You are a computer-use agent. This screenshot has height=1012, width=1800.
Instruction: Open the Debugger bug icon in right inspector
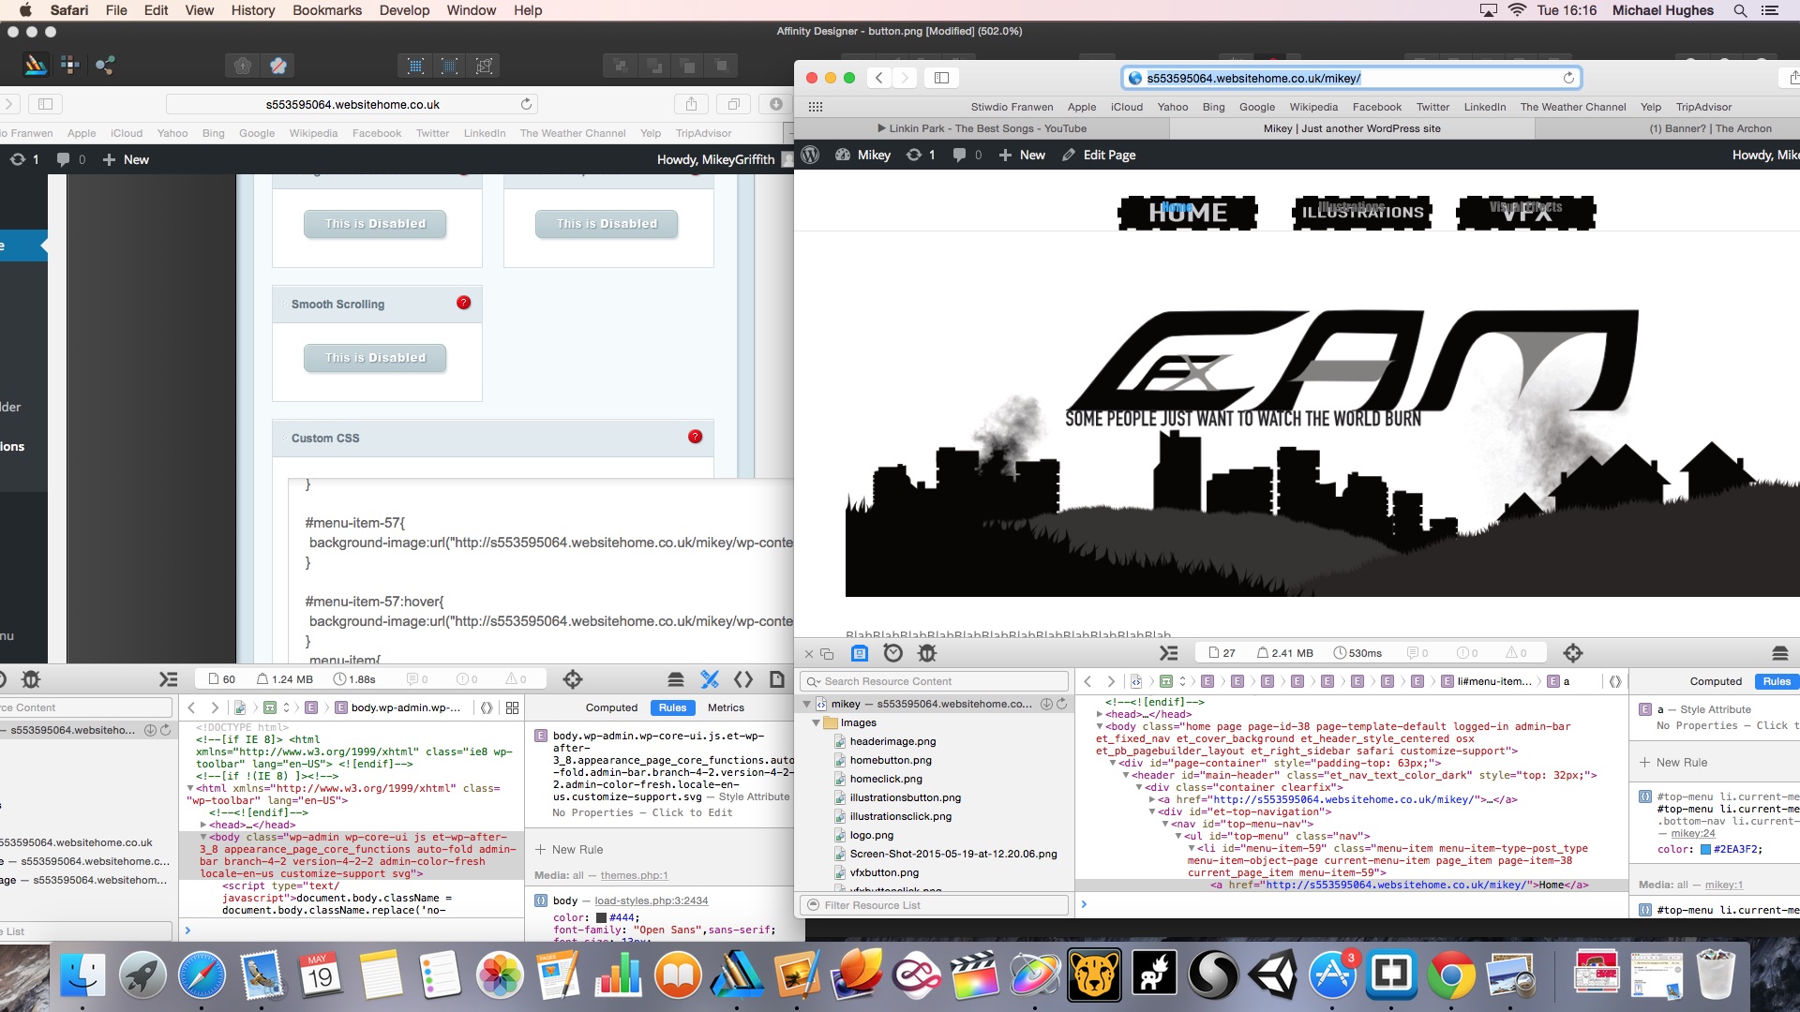927,653
